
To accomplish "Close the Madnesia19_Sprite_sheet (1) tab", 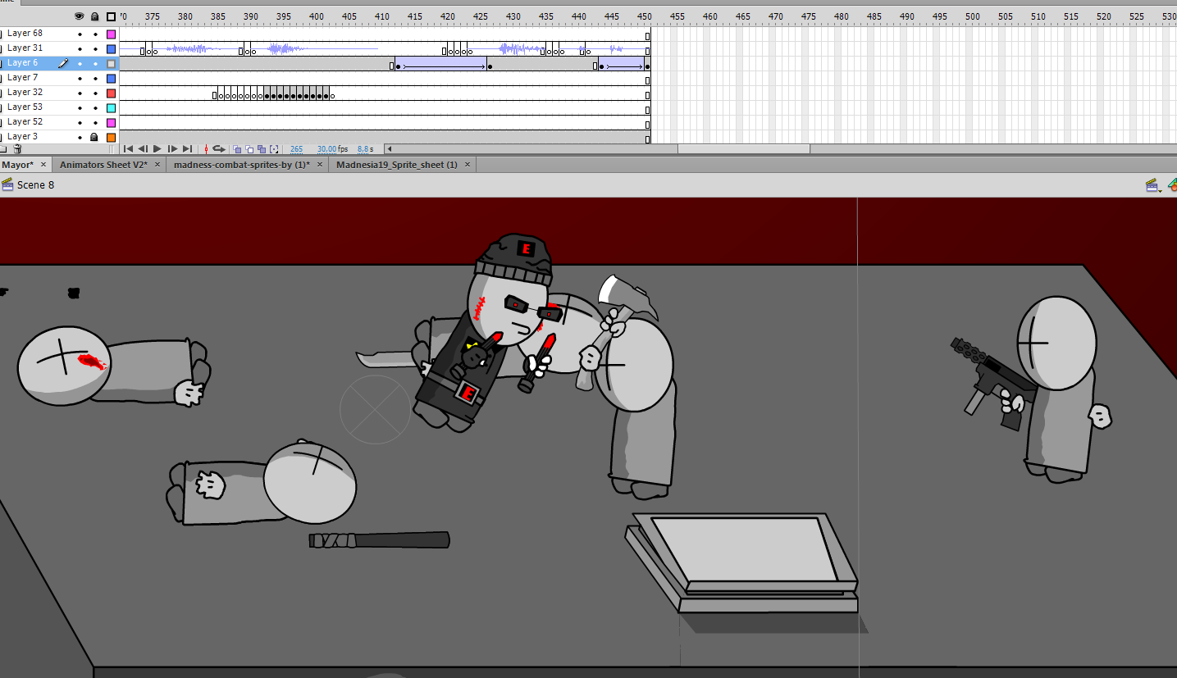I will (468, 165).
